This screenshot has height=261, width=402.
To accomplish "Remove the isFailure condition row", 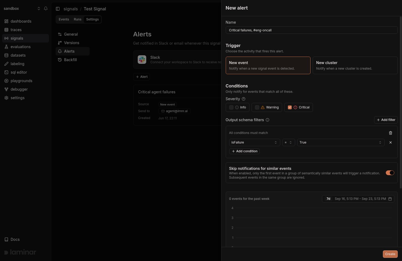I will point(391,142).
